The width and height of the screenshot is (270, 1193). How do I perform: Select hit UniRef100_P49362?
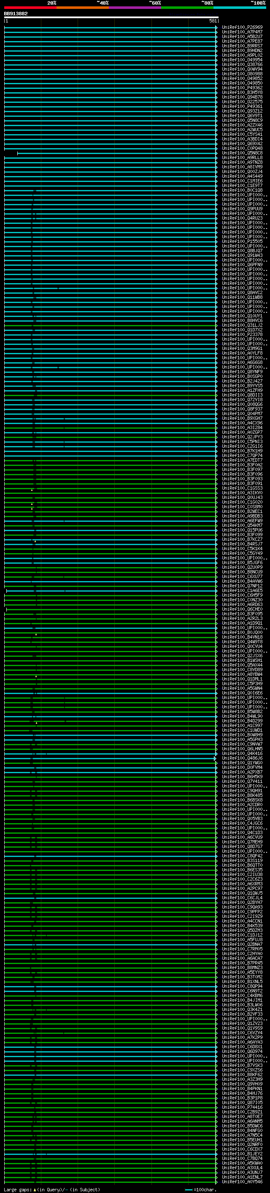242,88
